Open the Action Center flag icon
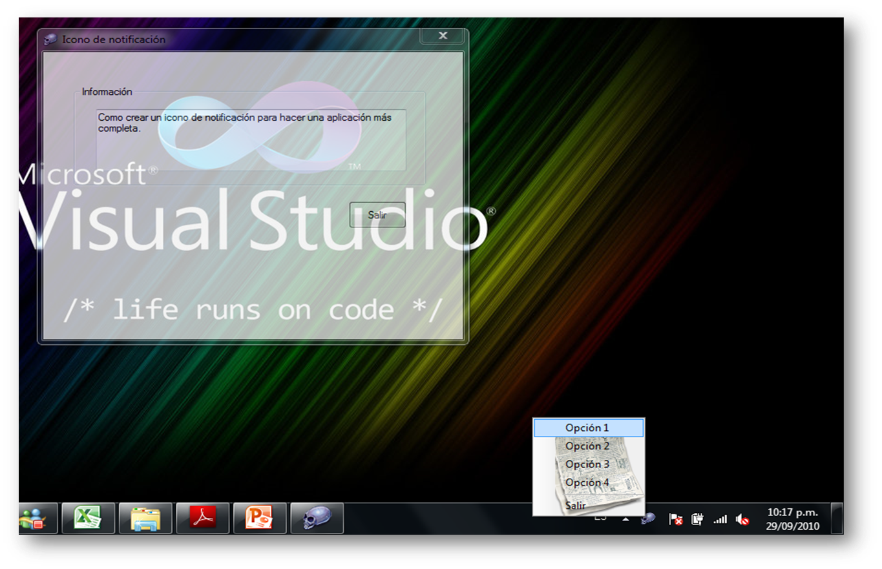The height and width of the screenshot is (569, 882). [675, 518]
